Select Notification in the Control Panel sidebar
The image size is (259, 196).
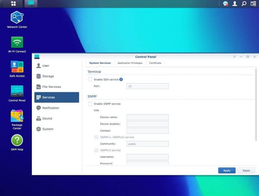click(50, 108)
